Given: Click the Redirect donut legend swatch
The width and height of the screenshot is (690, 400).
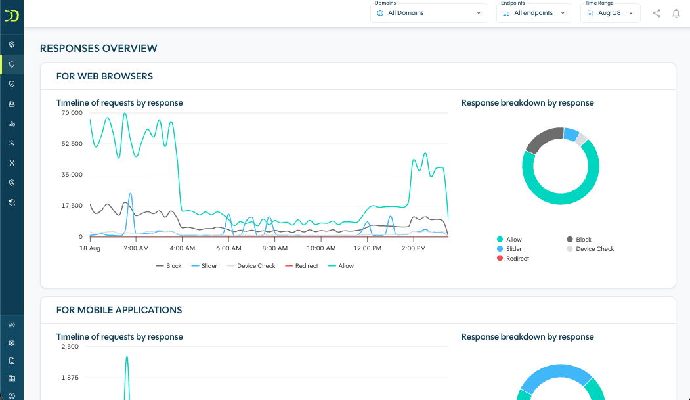Looking at the screenshot, I should 500,258.
